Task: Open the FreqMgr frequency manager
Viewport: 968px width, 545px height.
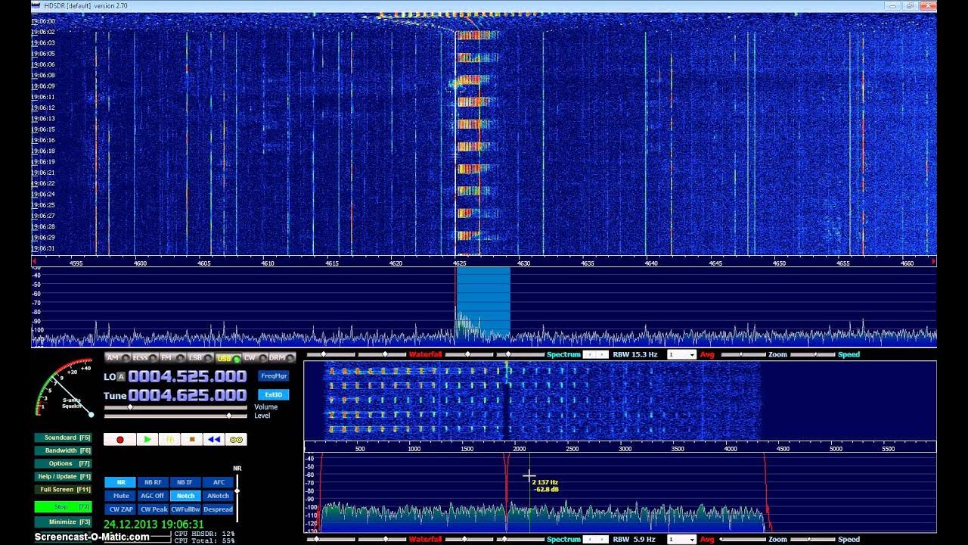Action: point(273,376)
